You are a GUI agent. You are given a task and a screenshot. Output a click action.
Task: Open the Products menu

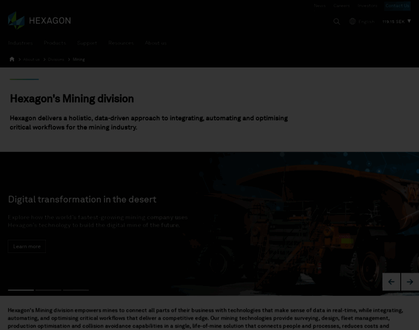click(x=55, y=43)
